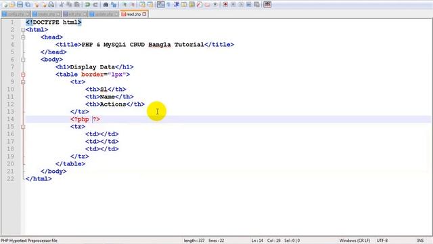The width and height of the screenshot is (433, 244).
Task: Run the macro multiple times
Action: (x=249, y=5)
